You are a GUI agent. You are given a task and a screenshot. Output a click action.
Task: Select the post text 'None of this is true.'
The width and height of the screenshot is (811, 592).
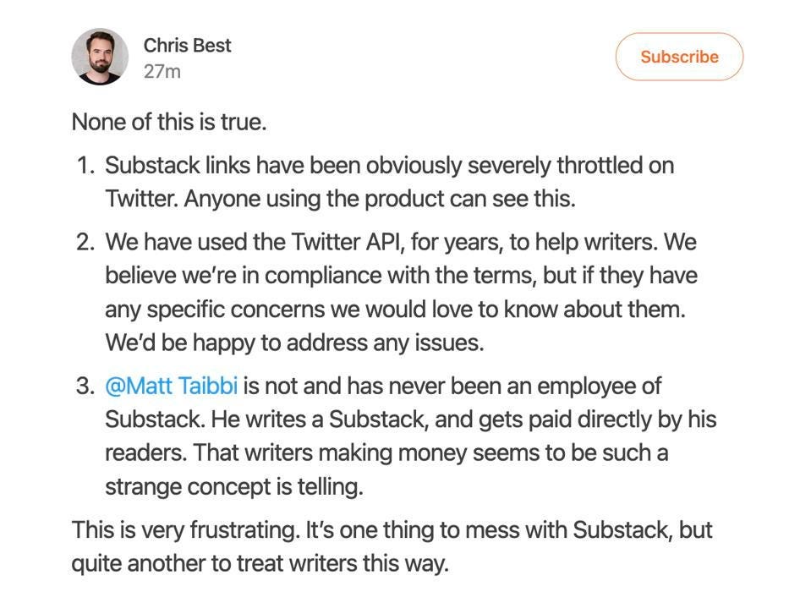tap(168, 120)
